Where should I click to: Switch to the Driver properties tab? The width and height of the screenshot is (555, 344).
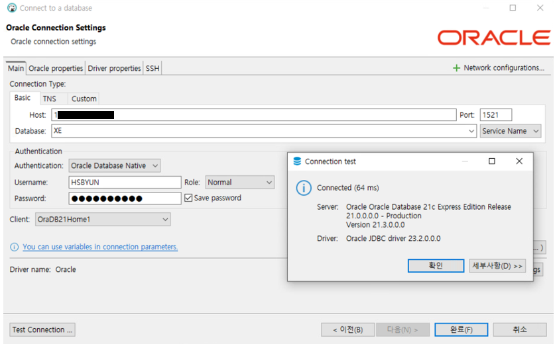pos(114,68)
